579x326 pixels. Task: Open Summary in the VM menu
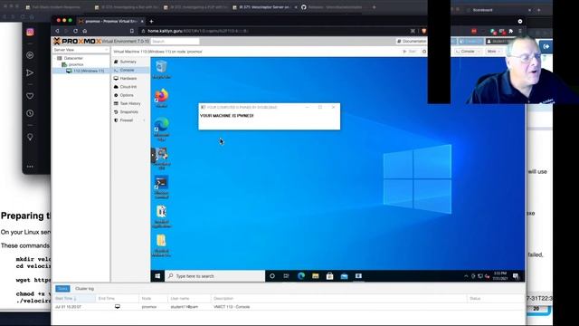(x=128, y=62)
